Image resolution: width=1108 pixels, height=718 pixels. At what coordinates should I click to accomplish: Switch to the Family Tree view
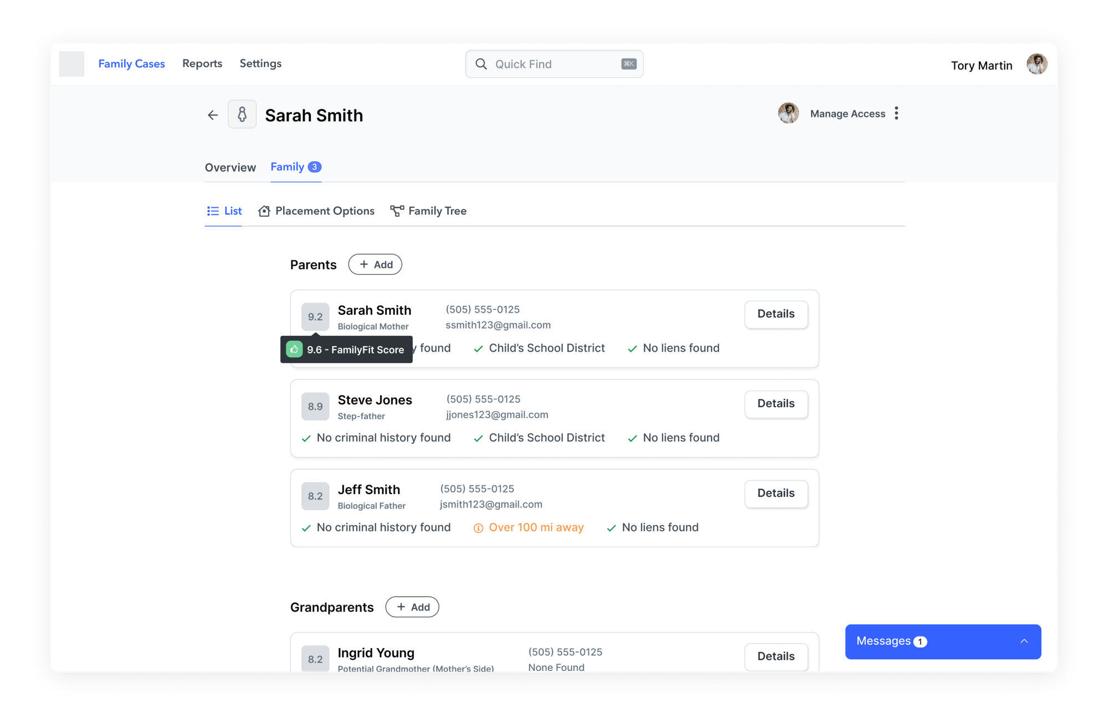(428, 211)
